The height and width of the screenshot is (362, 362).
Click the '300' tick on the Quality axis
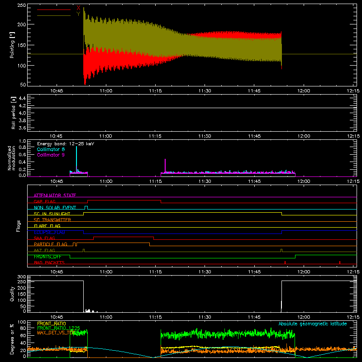click(22, 277)
